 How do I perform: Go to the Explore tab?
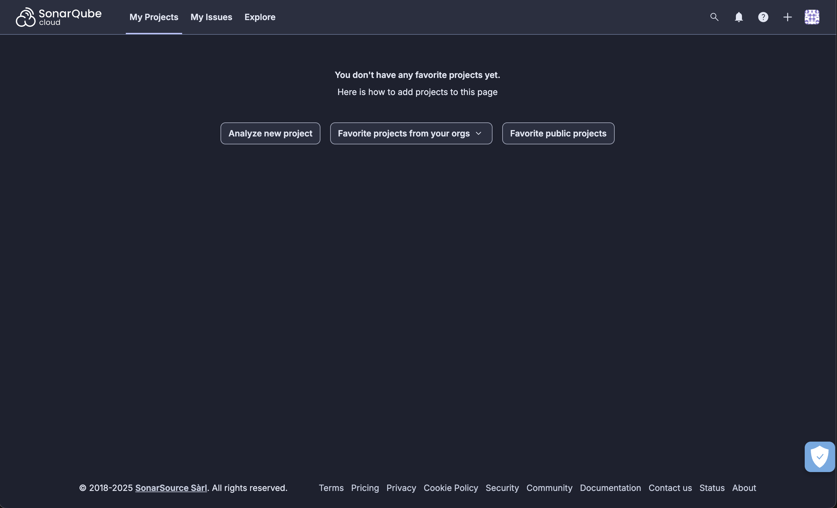260,17
